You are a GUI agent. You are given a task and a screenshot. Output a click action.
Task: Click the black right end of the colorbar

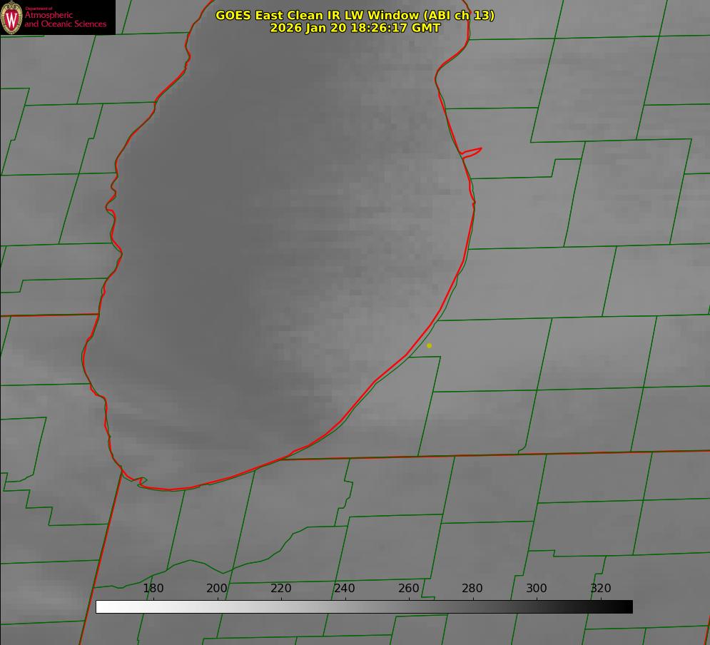627,606
